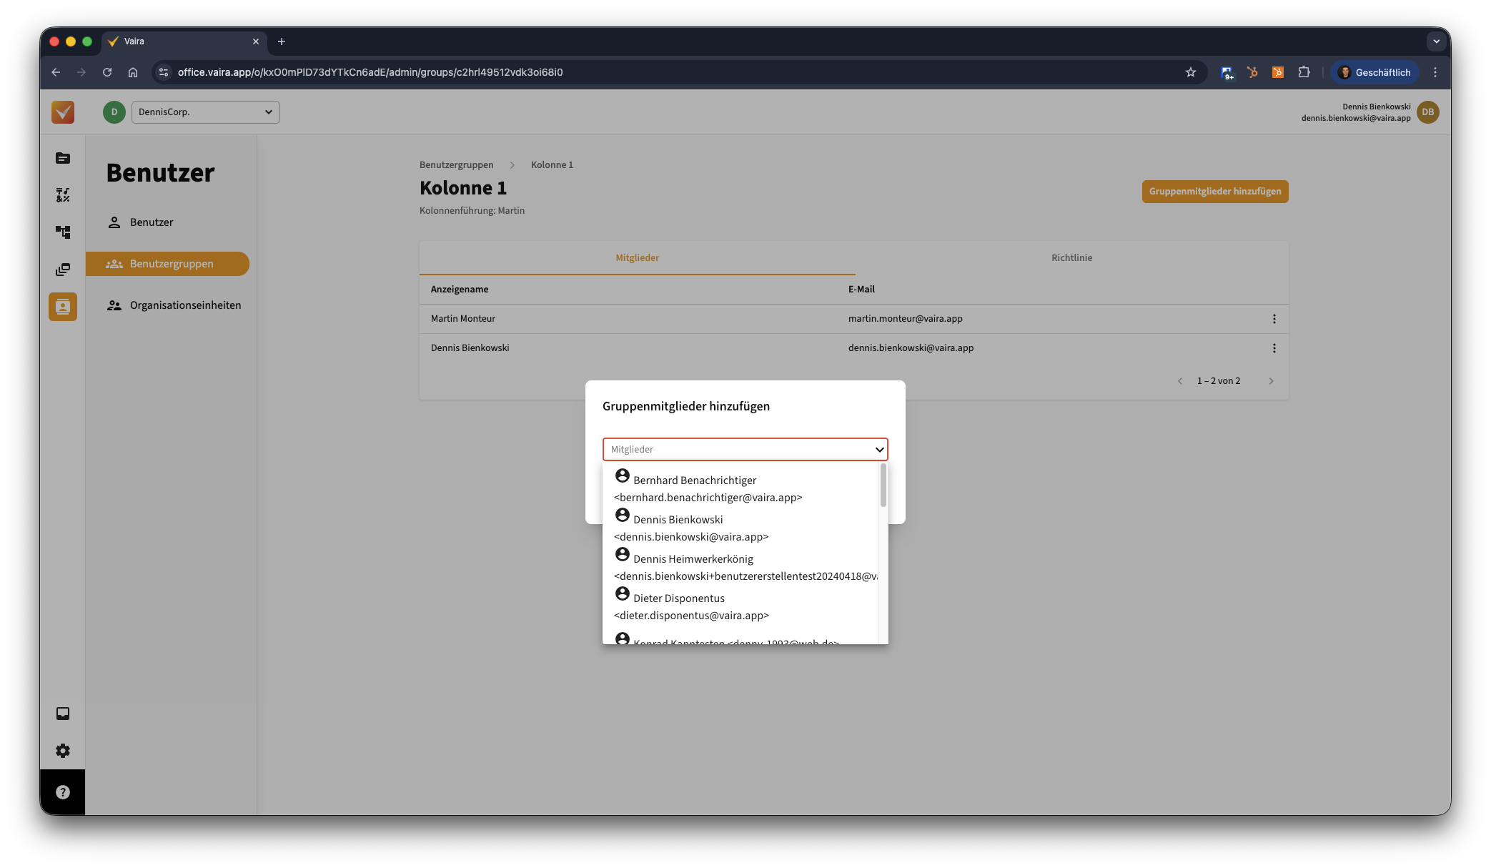This screenshot has height=868, width=1491.
Task: Open settings gear in left sidebar
Action: click(63, 751)
